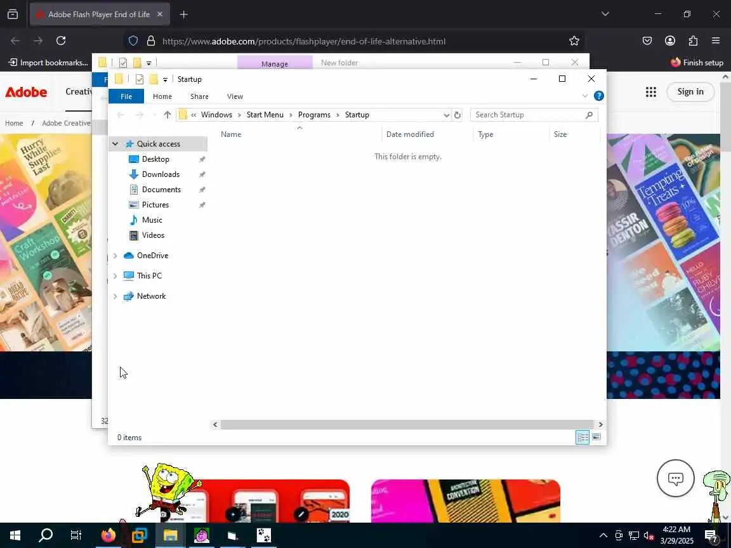
Task: Show hidden system tray icons chevron
Action: pos(603,535)
